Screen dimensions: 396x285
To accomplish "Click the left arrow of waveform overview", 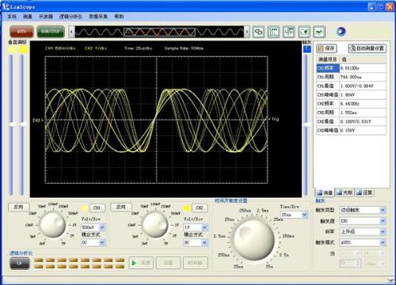I will pyautogui.click(x=71, y=32).
